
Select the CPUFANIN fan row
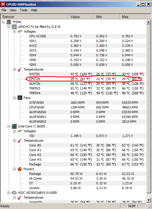click(x=87, y=107)
